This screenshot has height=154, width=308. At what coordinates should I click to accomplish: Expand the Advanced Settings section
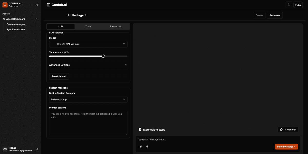(x=88, y=65)
